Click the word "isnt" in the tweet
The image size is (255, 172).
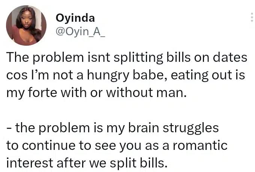click(x=101, y=59)
